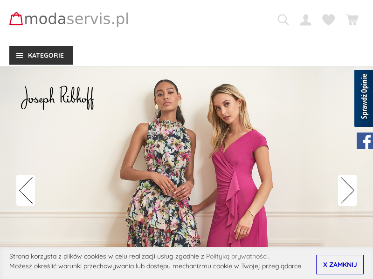Click the Joseph Ribkoff brand logo
The height and width of the screenshot is (279, 373).
click(57, 98)
